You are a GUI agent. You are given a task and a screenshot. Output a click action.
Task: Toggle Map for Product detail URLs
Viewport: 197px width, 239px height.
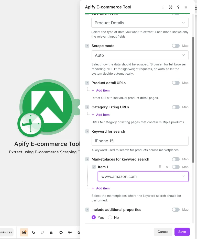(176, 83)
